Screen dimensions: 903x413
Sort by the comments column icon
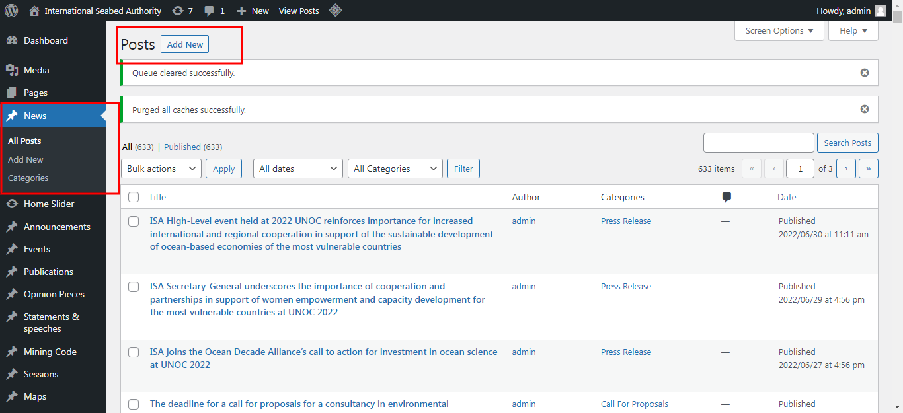tap(726, 197)
